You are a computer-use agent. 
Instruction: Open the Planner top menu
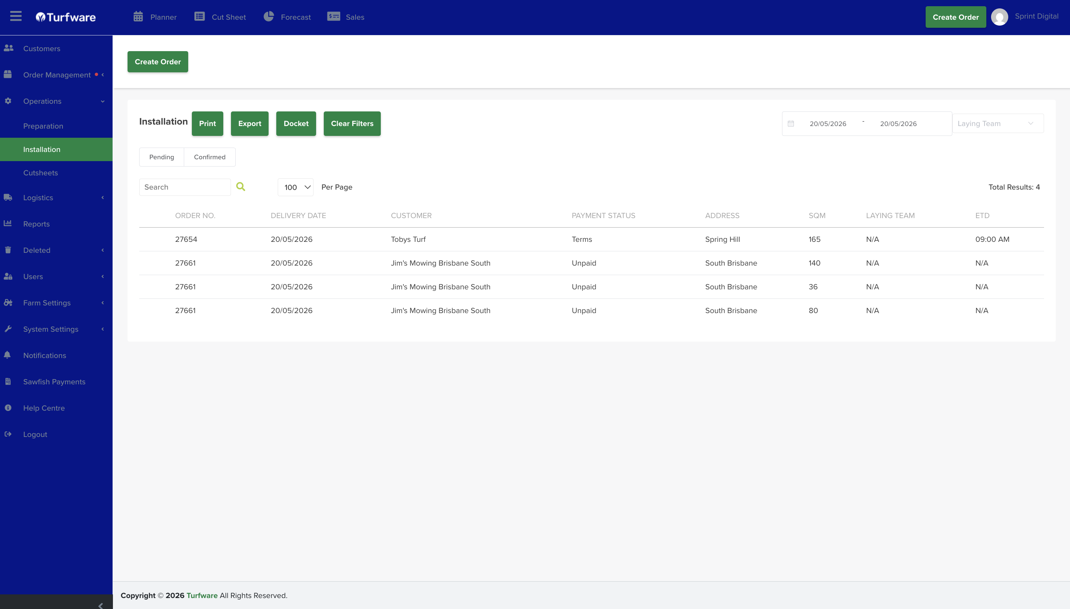pyautogui.click(x=155, y=17)
